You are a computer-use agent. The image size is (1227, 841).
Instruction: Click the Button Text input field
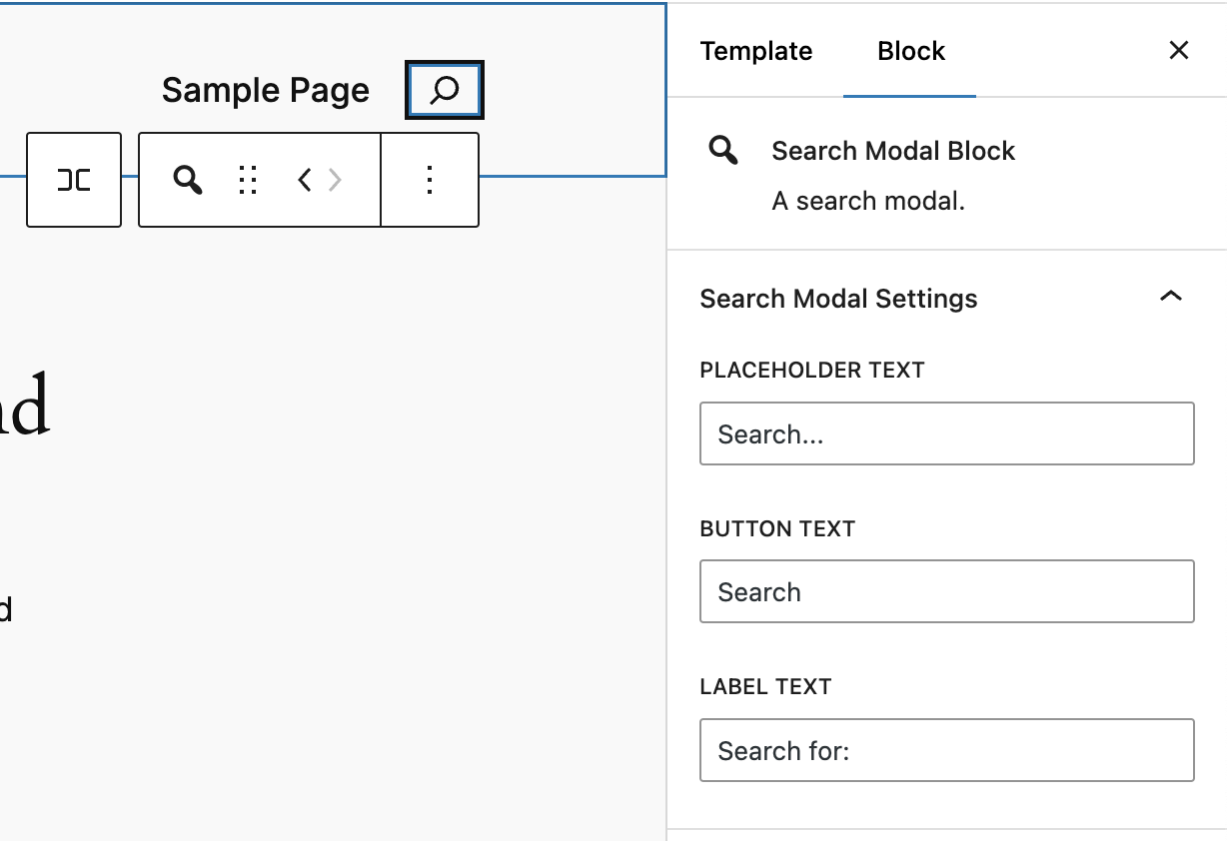point(947,591)
